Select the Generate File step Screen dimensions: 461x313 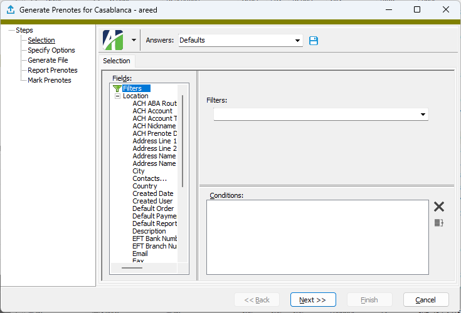point(48,60)
